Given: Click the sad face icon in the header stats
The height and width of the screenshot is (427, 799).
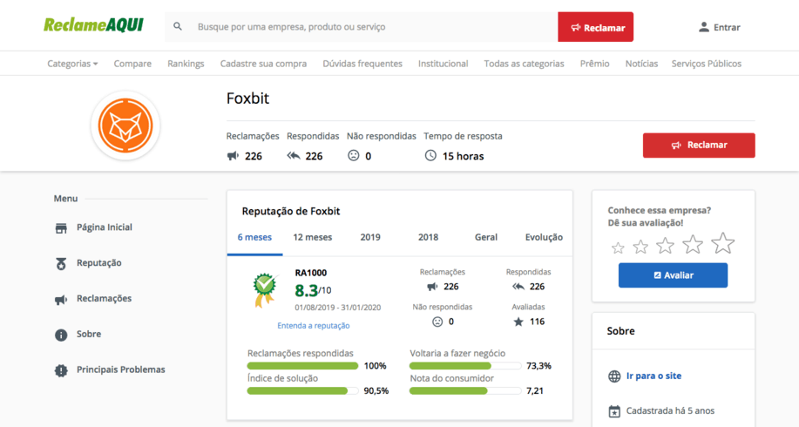Looking at the screenshot, I should tap(354, 155).
